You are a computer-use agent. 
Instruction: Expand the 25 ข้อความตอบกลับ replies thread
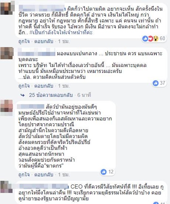pyautogui.click(x=51, y=95)
